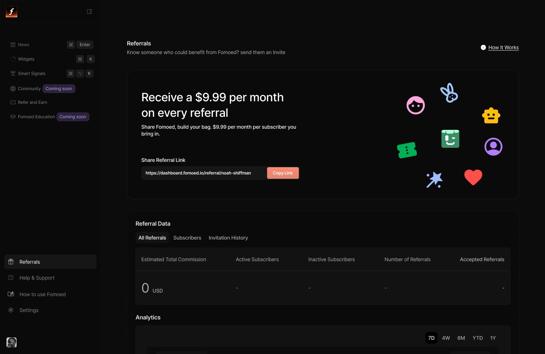Click the referral link URL field

coord(204,173)
